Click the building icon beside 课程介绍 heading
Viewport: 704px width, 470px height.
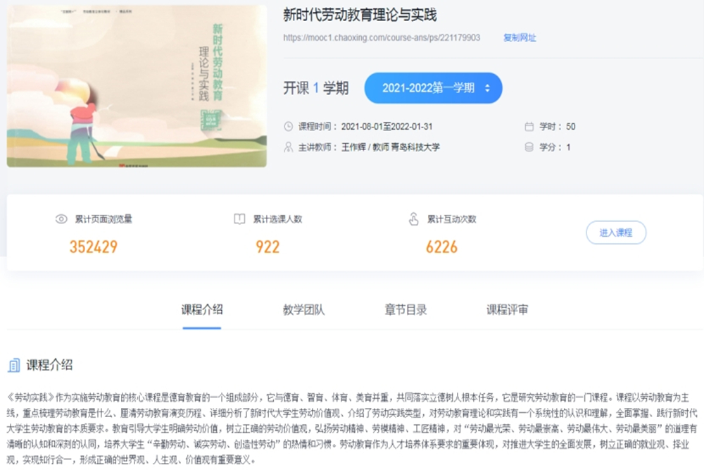coord(13,365)
